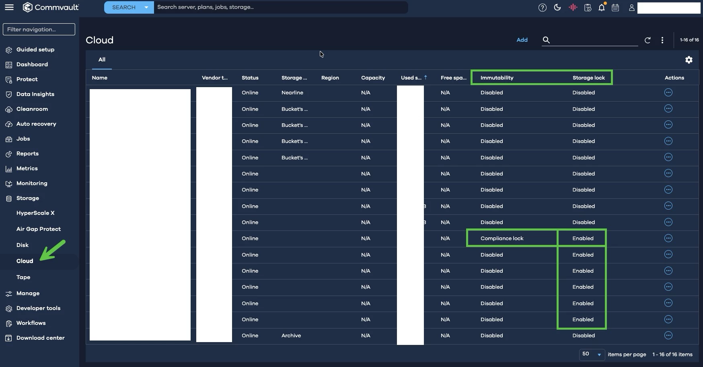Sort by Immutability column header
This screenshot has width=703, height=367.
click(497, 78)
